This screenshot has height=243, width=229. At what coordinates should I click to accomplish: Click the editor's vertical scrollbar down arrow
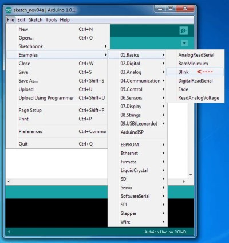coord(191,175)
